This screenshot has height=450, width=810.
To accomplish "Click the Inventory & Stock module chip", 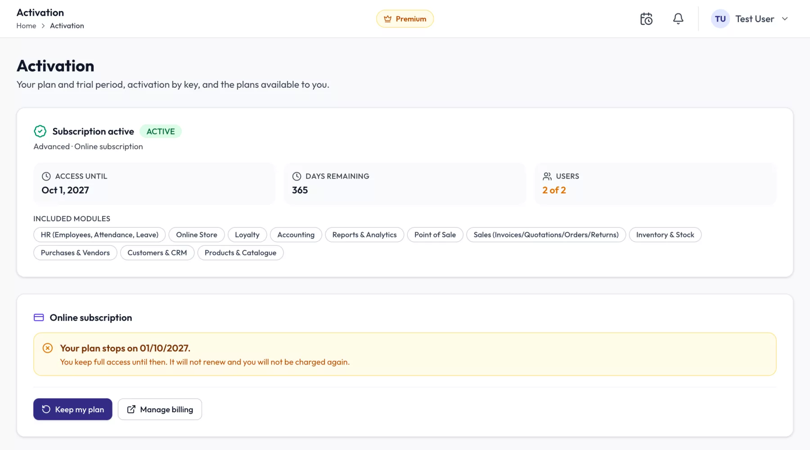I will pos(665,235).
